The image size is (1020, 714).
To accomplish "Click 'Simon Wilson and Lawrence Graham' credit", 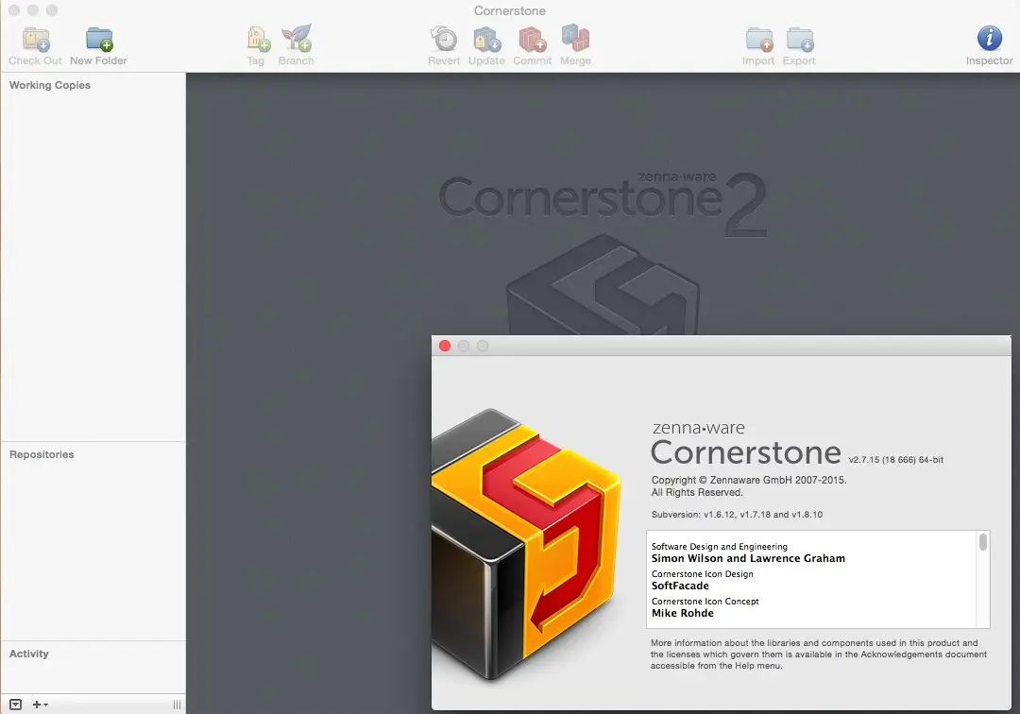I will [x=748, y=558].
